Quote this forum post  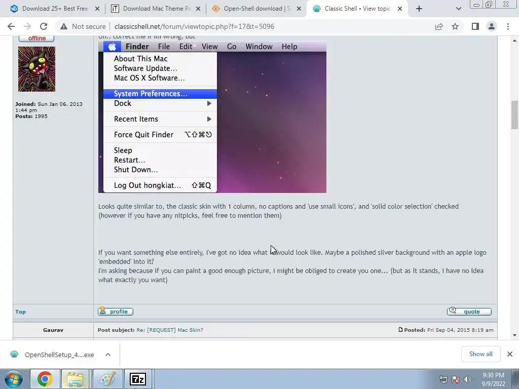(469, 312)
